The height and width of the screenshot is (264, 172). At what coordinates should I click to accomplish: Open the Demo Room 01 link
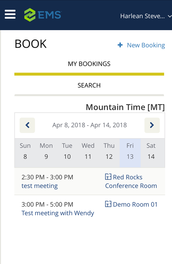click(x=135, y=204)
